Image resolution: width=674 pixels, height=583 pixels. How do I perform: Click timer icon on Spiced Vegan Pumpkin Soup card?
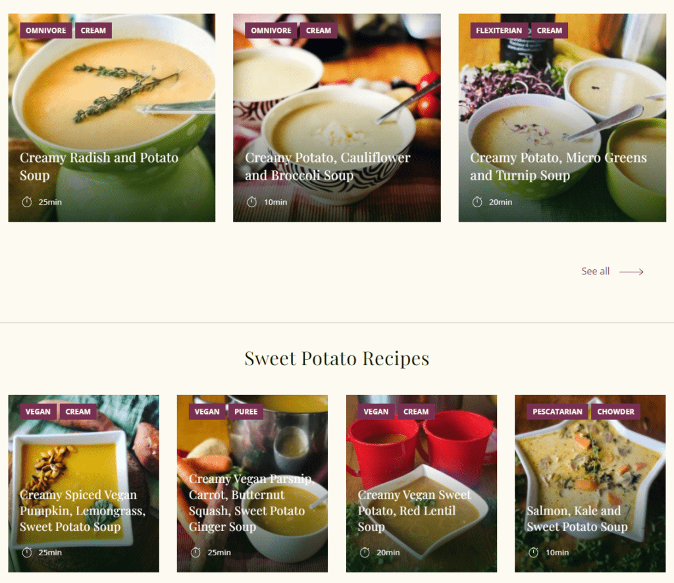tap(26, 552)
